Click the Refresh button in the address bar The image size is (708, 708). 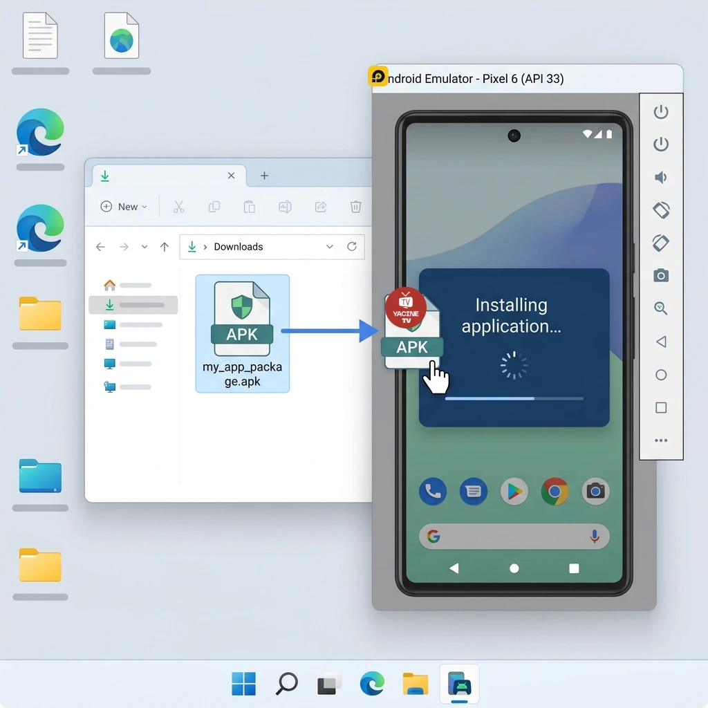point(352,247)
